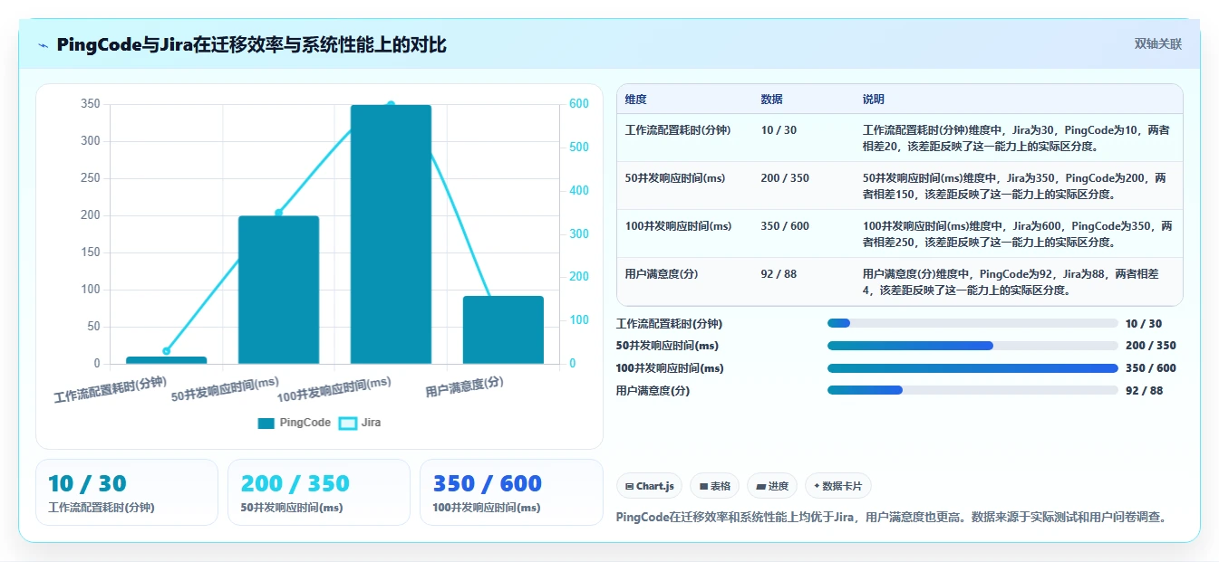
Task: Click the progress value 92 / 88
Action: coord(1144,391)
